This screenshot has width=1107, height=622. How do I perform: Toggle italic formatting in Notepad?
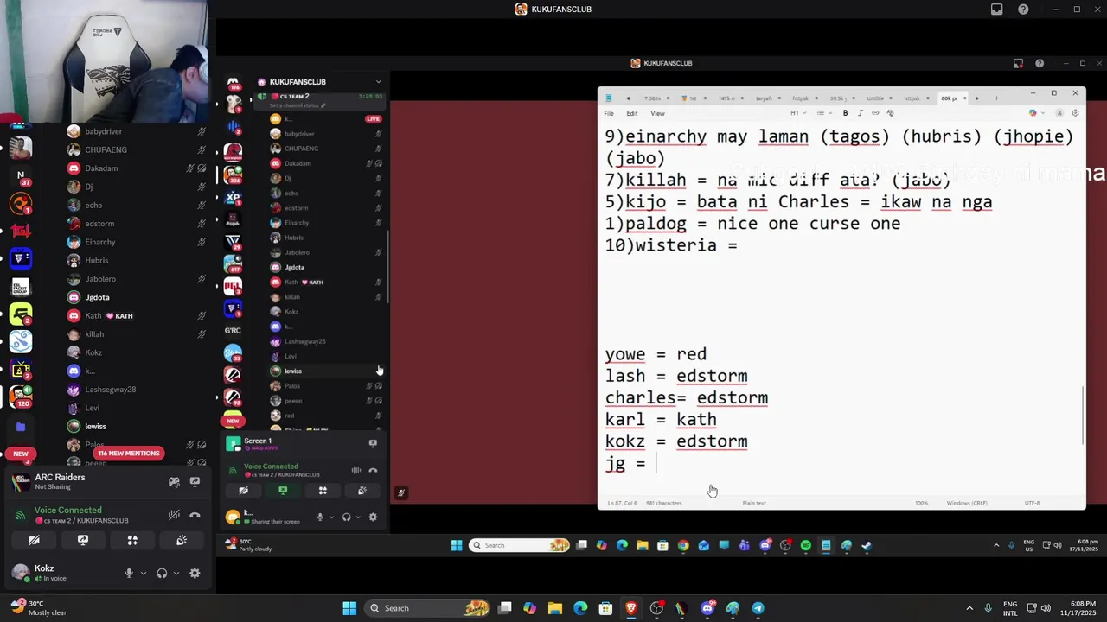pyautogui.click(x=860, y=113)
